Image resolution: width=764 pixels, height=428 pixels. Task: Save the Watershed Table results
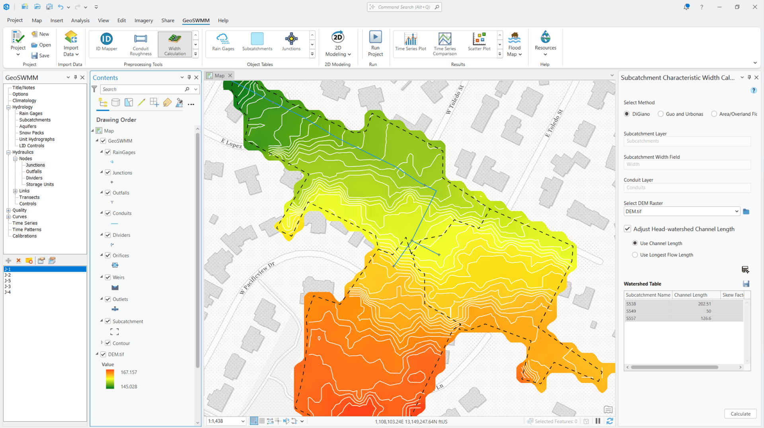(746, 283)
